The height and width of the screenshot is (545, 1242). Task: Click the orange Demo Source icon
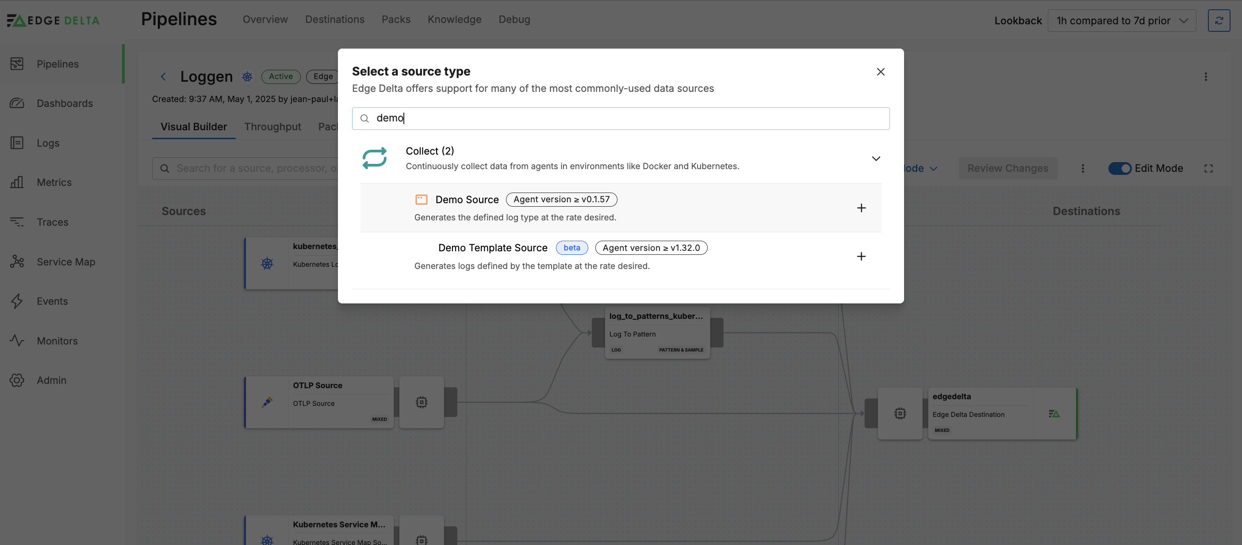422,199
